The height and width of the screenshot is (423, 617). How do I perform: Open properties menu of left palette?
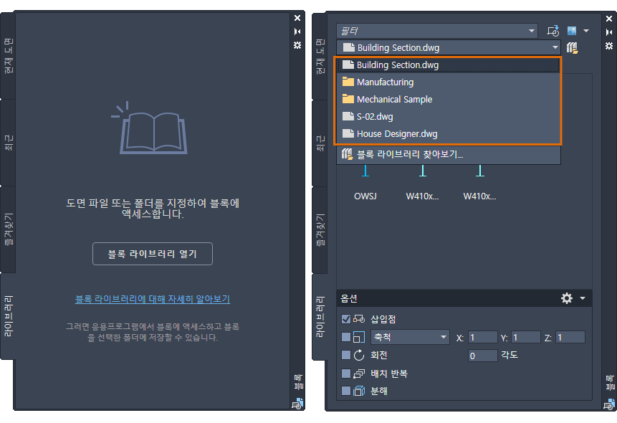pos(297,45)
